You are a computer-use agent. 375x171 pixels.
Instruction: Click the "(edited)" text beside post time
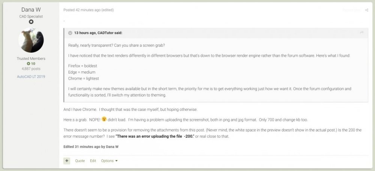[x=107, y=10]
